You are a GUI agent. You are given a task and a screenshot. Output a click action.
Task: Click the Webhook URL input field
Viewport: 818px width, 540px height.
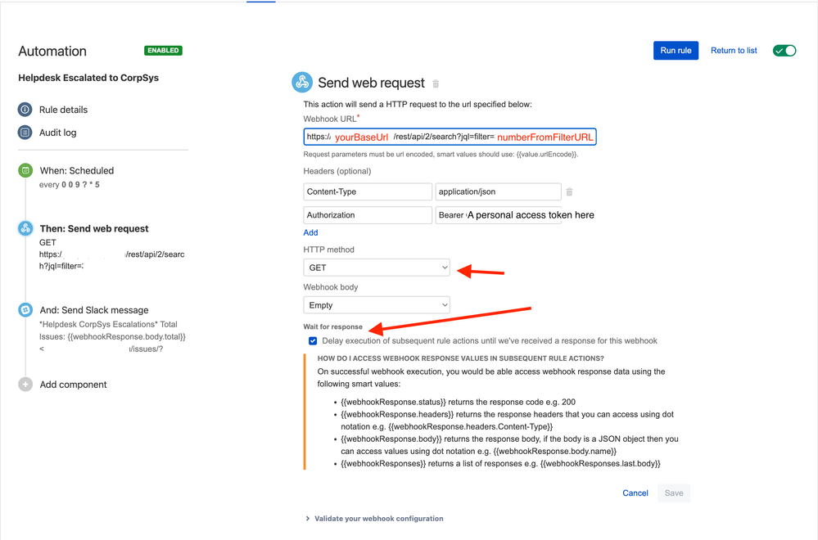click(x=450, y=137)
